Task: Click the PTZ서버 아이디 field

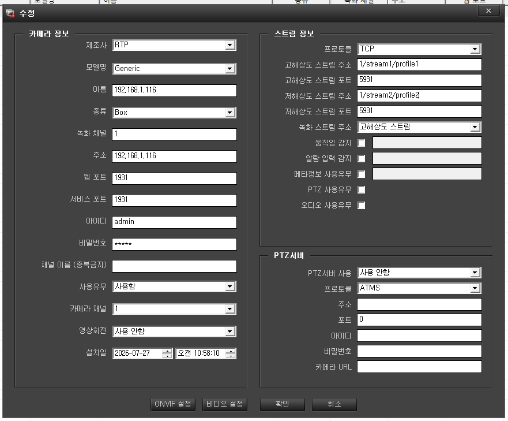Action: click(419, 336)
